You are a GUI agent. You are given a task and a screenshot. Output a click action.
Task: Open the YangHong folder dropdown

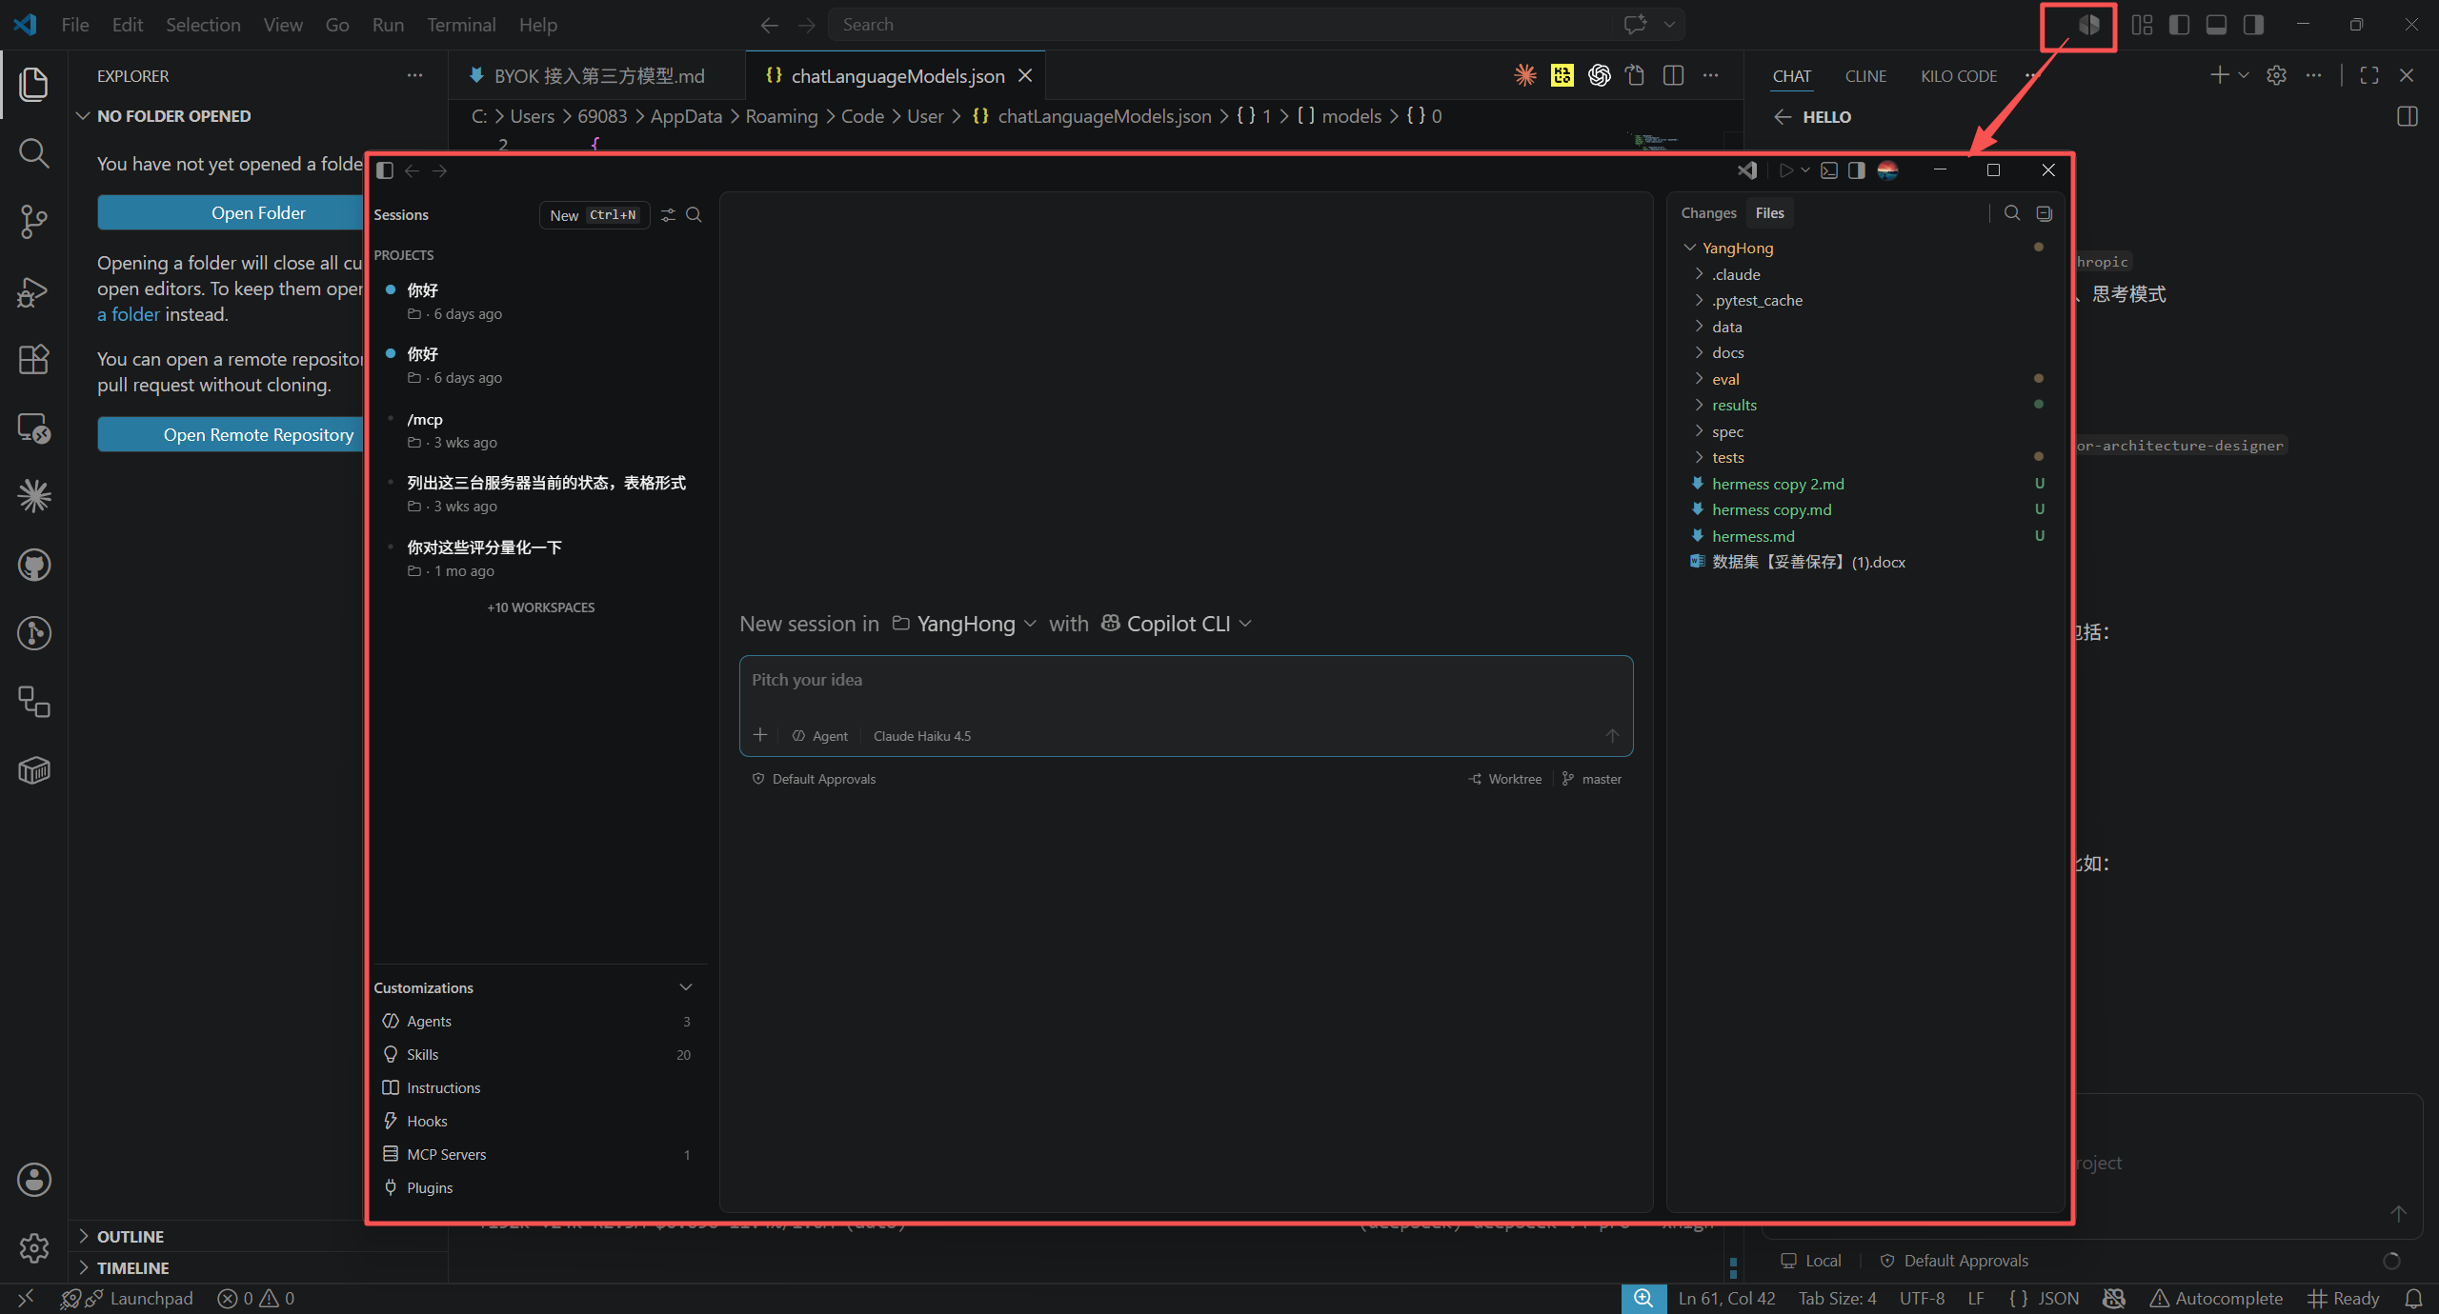click(964, 624)
